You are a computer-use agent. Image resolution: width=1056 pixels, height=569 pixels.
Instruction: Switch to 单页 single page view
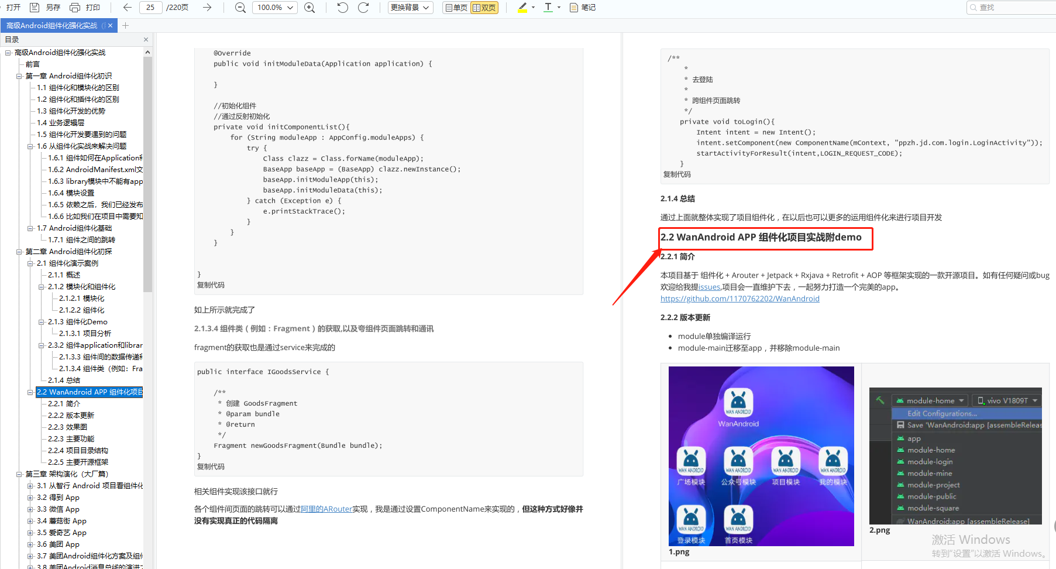(x=456, y=8)
